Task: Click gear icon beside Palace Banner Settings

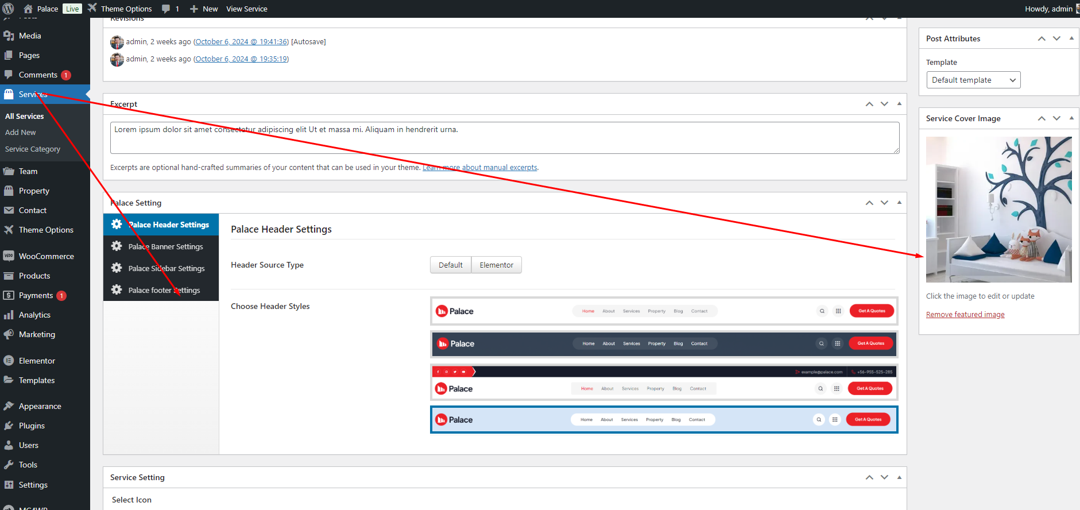Action: pyautogui.click(x=117, y=246)
